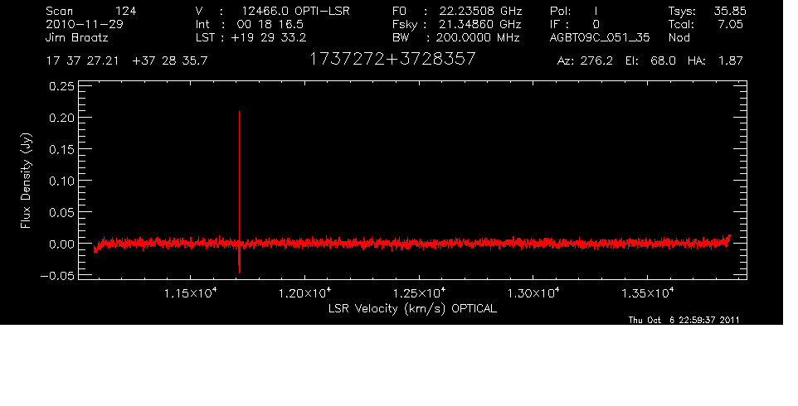Click the Pol value I

pyautogui.click(x=596, y=11)
